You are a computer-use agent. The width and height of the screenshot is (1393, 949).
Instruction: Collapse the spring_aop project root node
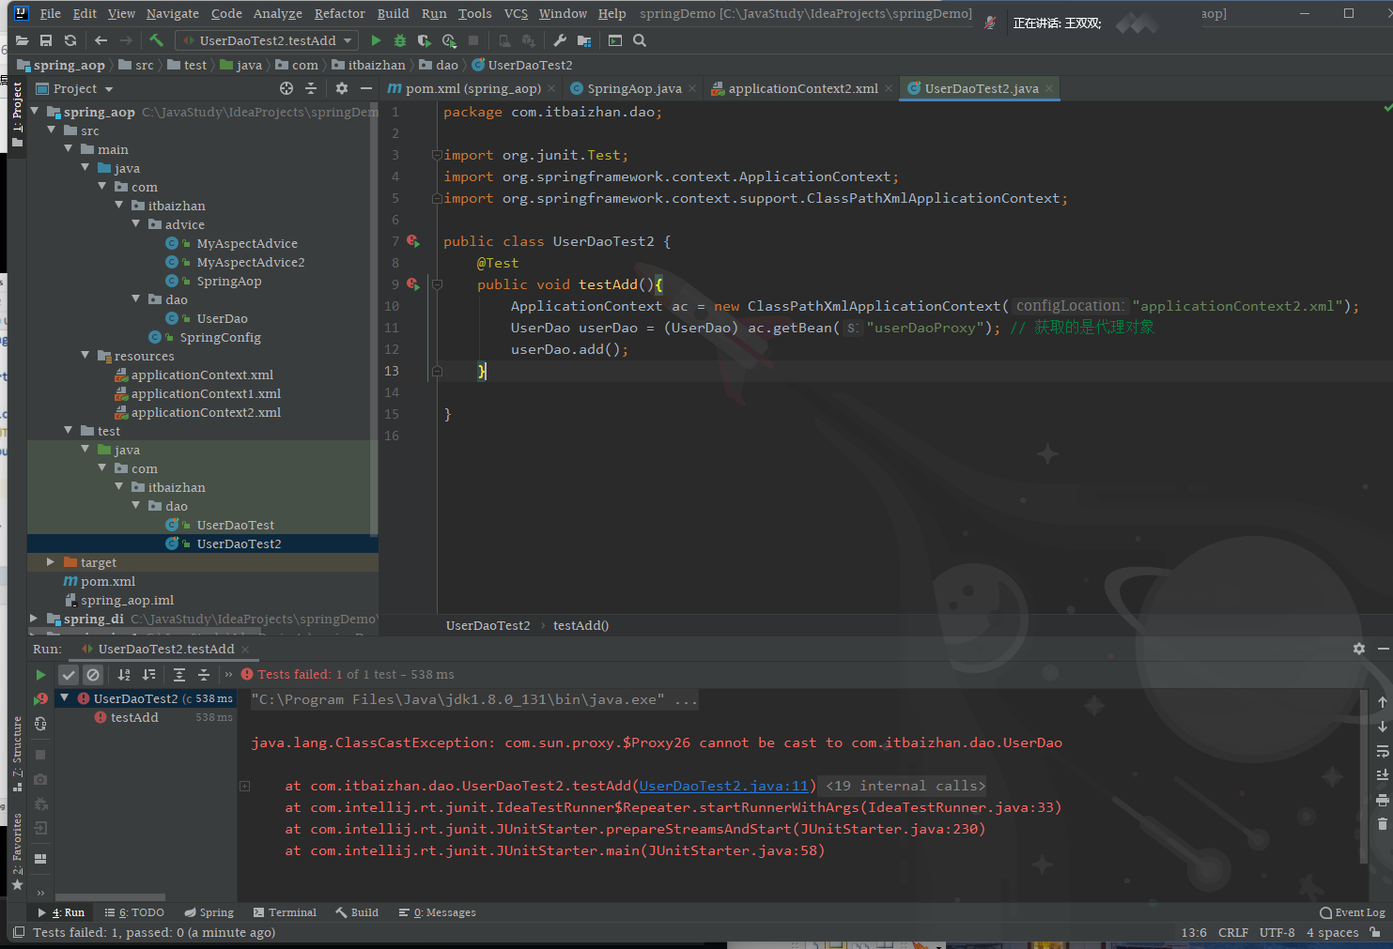tap(35, 111)
